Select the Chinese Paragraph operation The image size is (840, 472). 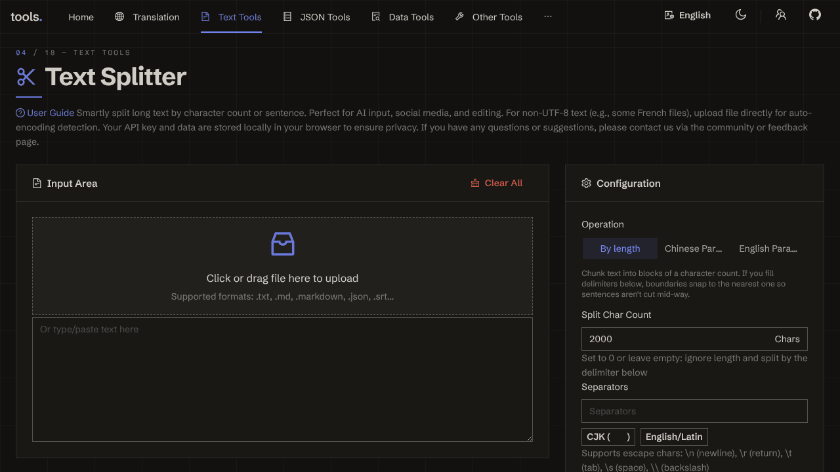(693, 248)
